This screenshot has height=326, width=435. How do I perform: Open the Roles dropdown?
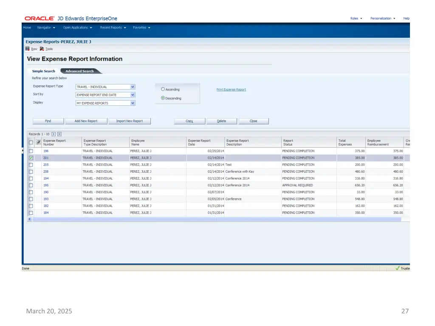tap(356, 19)
